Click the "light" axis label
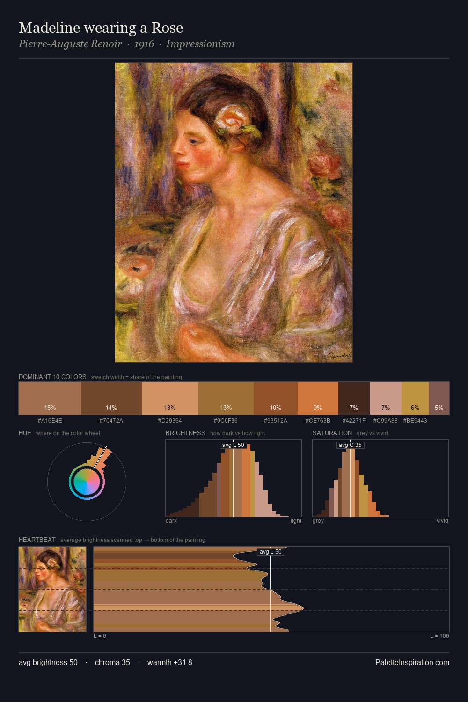 [x=296, y=521]
